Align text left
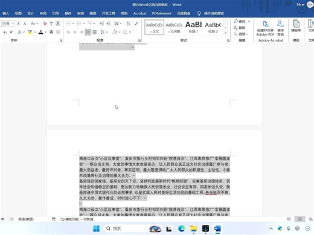This screenshot has height=235, width=314. pyautogui.click(x=68, y=32)
